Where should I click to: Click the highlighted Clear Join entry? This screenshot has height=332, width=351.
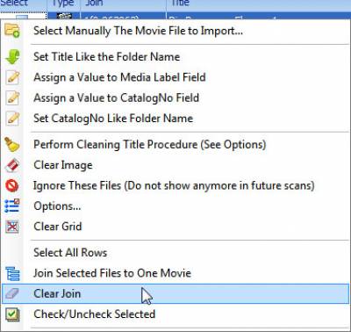point(175,293)
